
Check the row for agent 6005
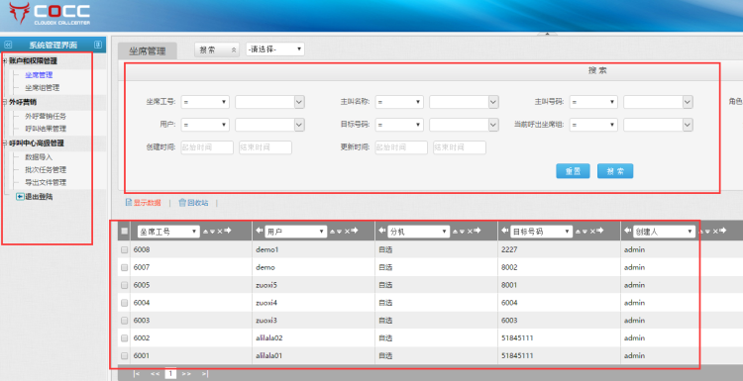(x=124, y=285)
